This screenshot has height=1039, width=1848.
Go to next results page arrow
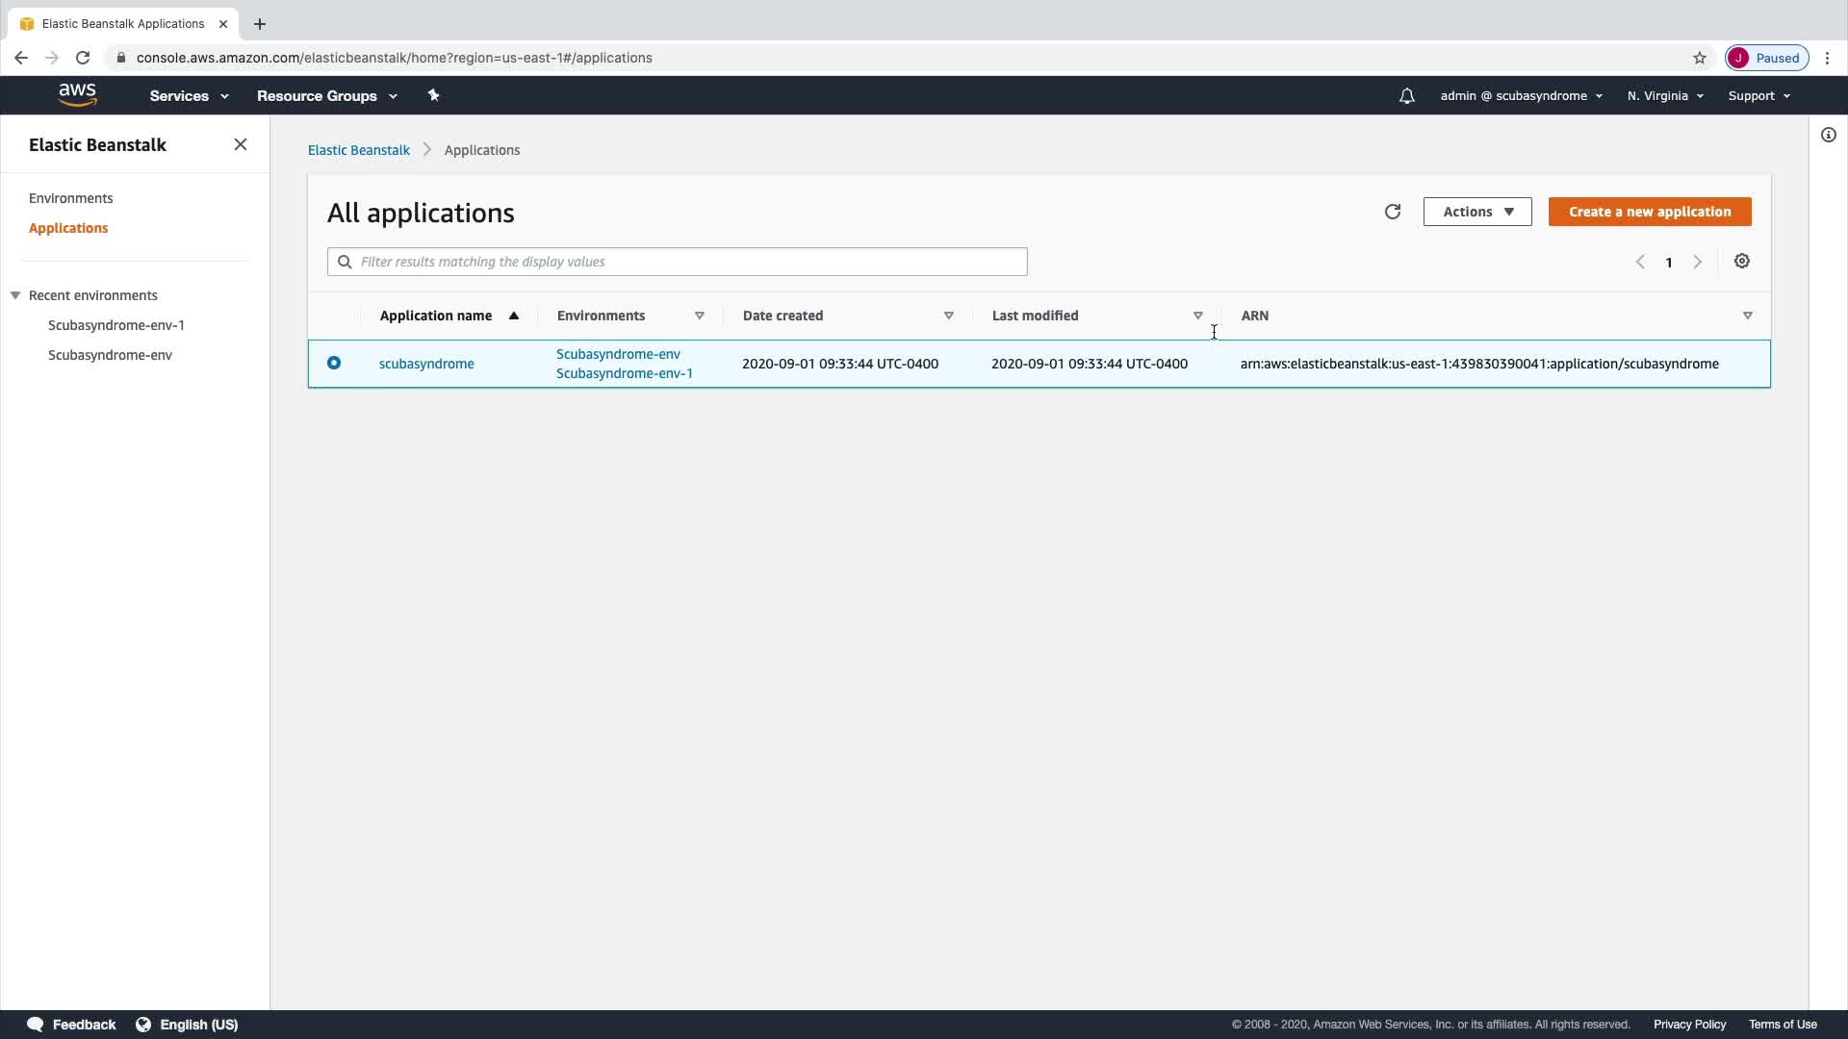tap(1697, 262)
